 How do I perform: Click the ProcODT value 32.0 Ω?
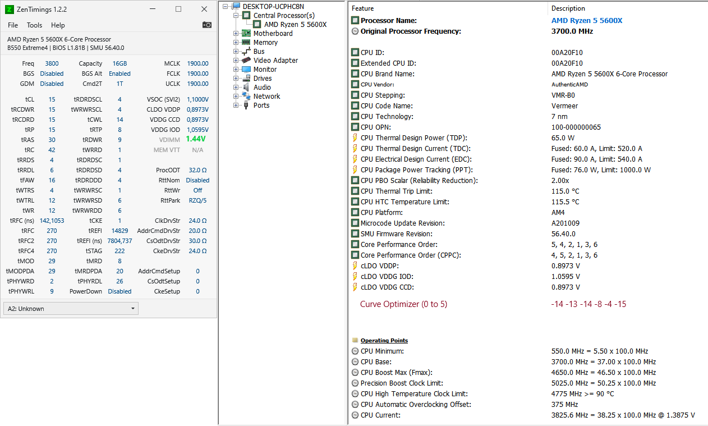click(197, 170)
